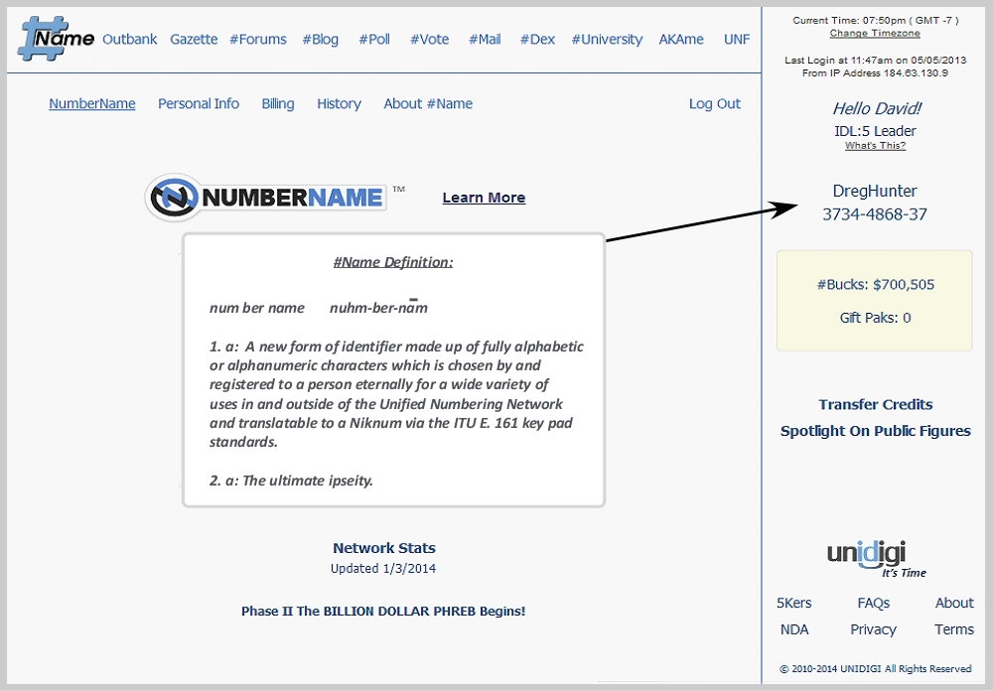The height and width of the screenshot is (691, 993).
Task: Open the FAQs footer link
Action: coord(874,603)
